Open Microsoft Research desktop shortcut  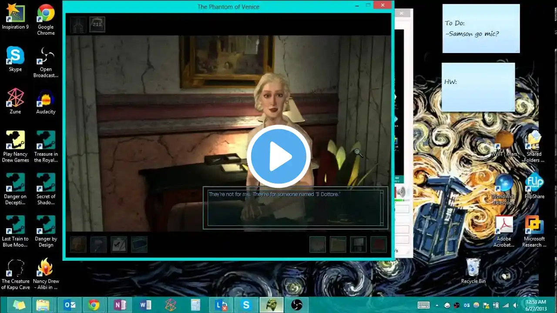pyautogui.click(x=534, y=232)
